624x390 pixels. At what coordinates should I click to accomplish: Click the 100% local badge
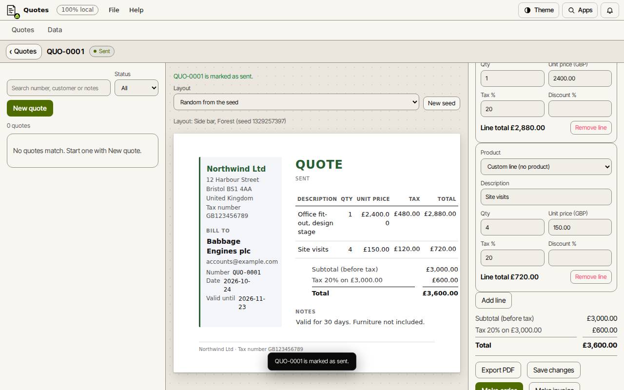78,10
